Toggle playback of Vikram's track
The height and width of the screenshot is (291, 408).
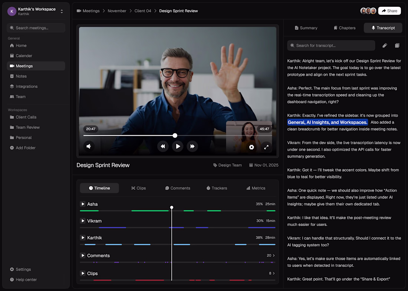click(83, 221)
